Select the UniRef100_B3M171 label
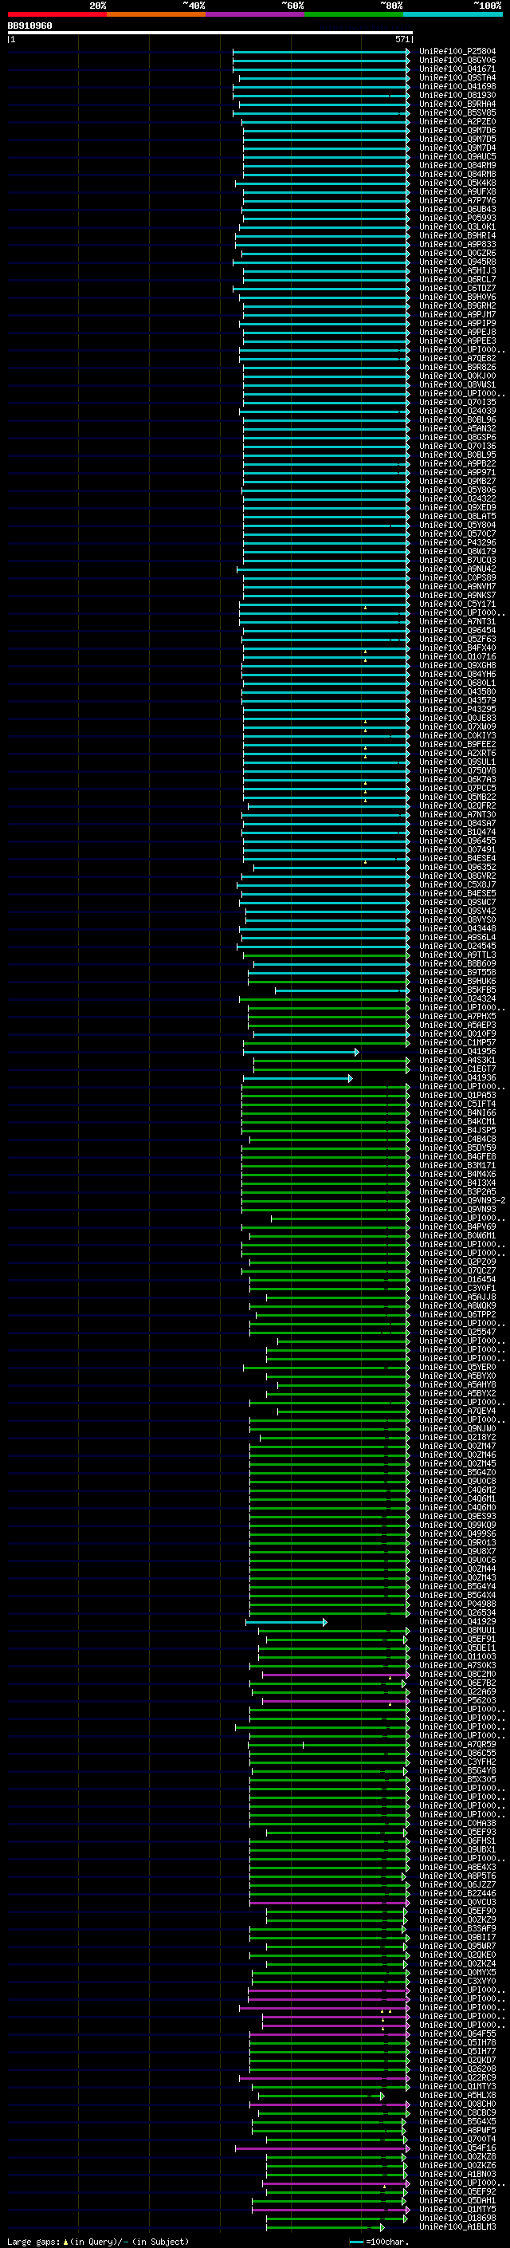 click(457, 1166)
